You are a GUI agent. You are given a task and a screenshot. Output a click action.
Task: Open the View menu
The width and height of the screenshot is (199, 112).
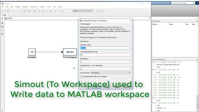pos(12,7)
